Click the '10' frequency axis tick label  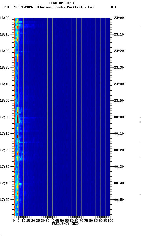point(23,221)
